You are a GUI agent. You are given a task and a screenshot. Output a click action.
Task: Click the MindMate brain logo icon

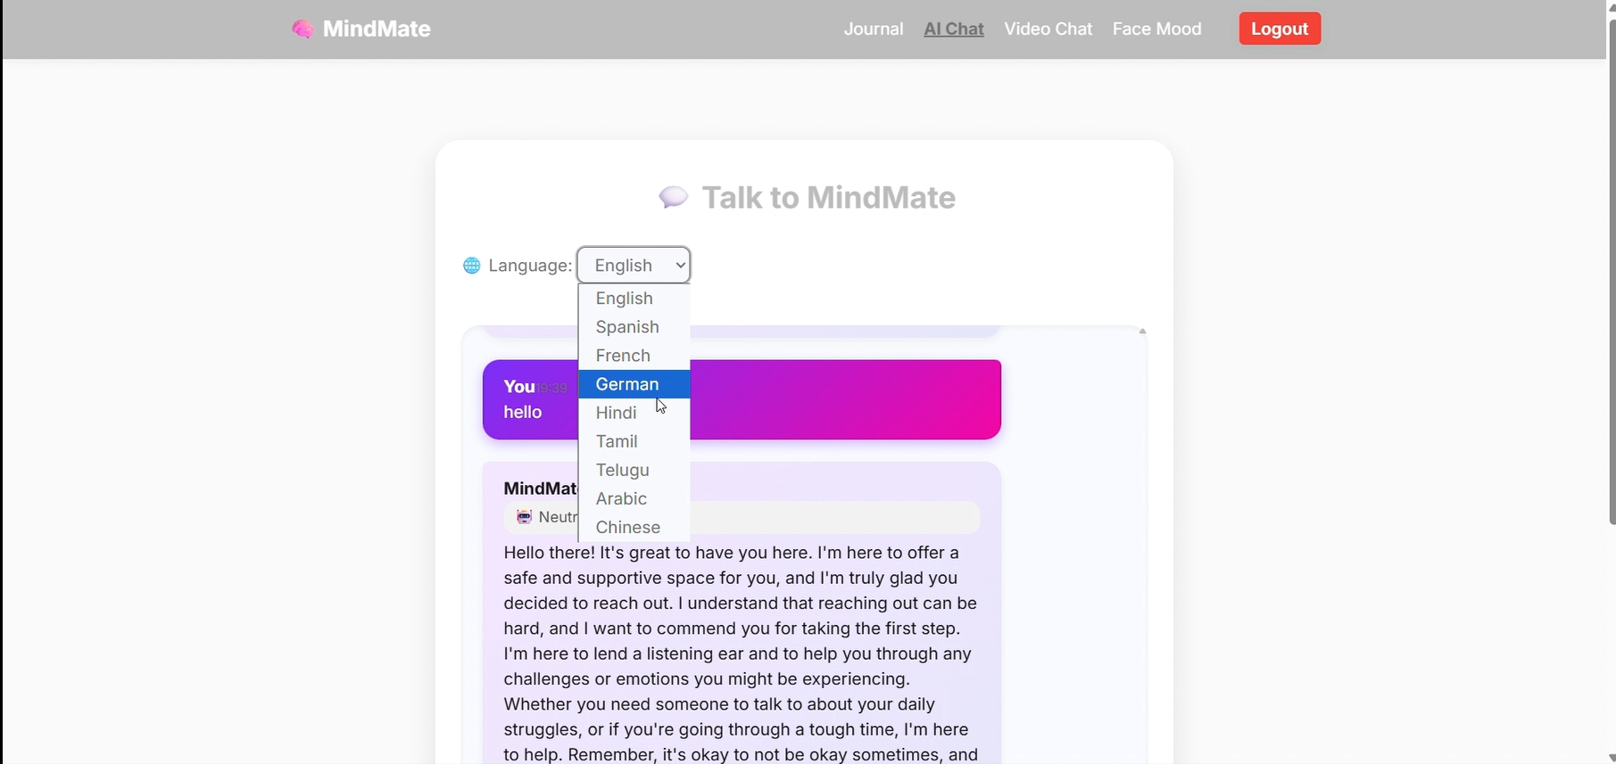pyautogui.click(x=302, y=29)
